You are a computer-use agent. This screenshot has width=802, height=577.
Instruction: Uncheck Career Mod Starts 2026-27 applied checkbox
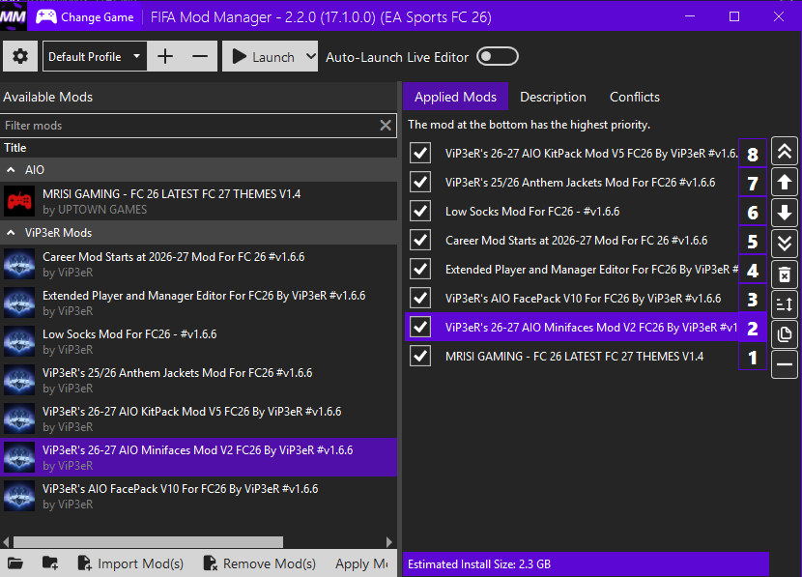click(x=420, y=240)
